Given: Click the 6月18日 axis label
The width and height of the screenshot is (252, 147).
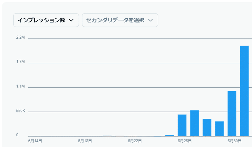Looking at the screenshot, I should [85, 141].
